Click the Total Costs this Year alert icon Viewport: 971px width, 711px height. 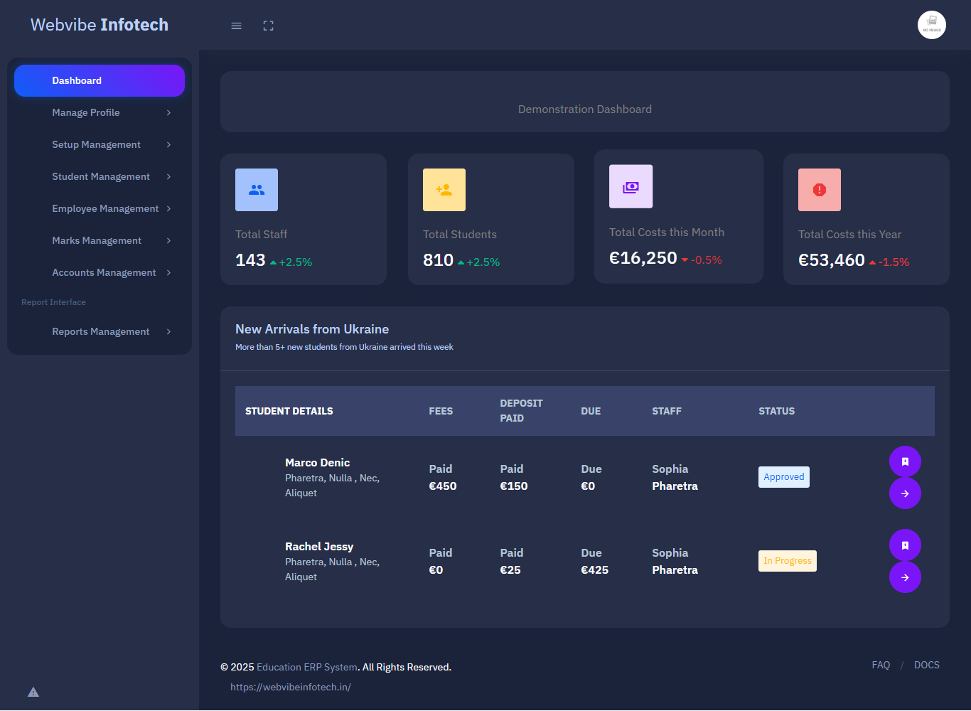click(819, 190)
